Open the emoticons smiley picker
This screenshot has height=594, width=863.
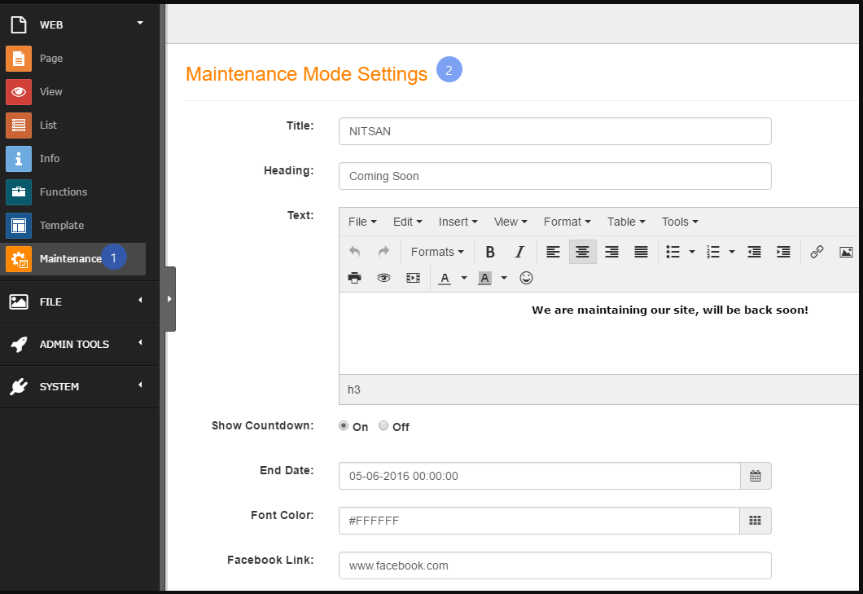(x=526, y=278)
